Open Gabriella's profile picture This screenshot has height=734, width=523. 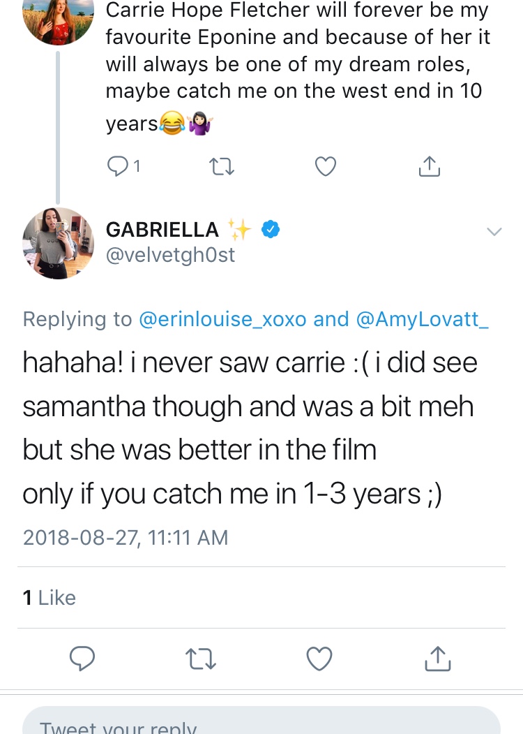(58, 243)
